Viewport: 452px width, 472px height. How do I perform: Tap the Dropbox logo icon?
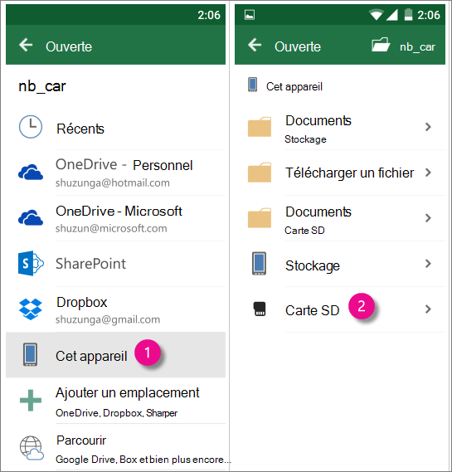click(31, 309)
